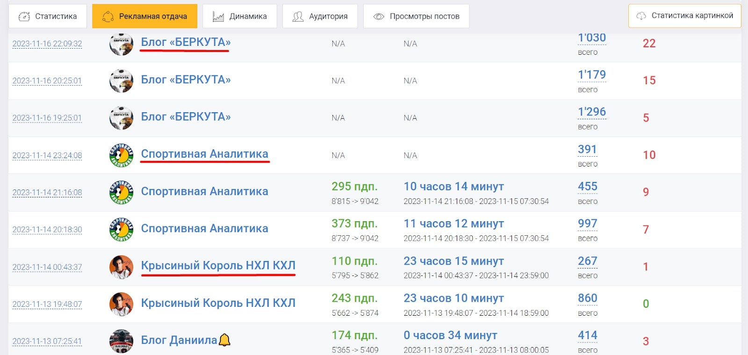Open the underlined Блог «БЕРКУТА» channel link
The width and height of the screenshot is (748, 355).
[x=186, y=42]
